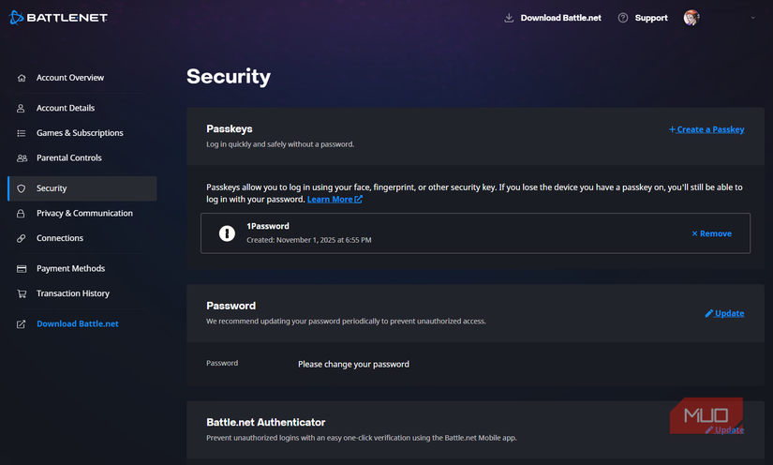
Task: Open Account Details page
Action: (x=66, y=108)
